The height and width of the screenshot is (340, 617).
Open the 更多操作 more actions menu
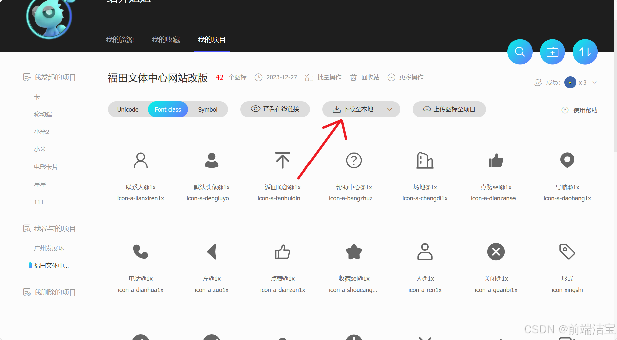pos(391,77)
